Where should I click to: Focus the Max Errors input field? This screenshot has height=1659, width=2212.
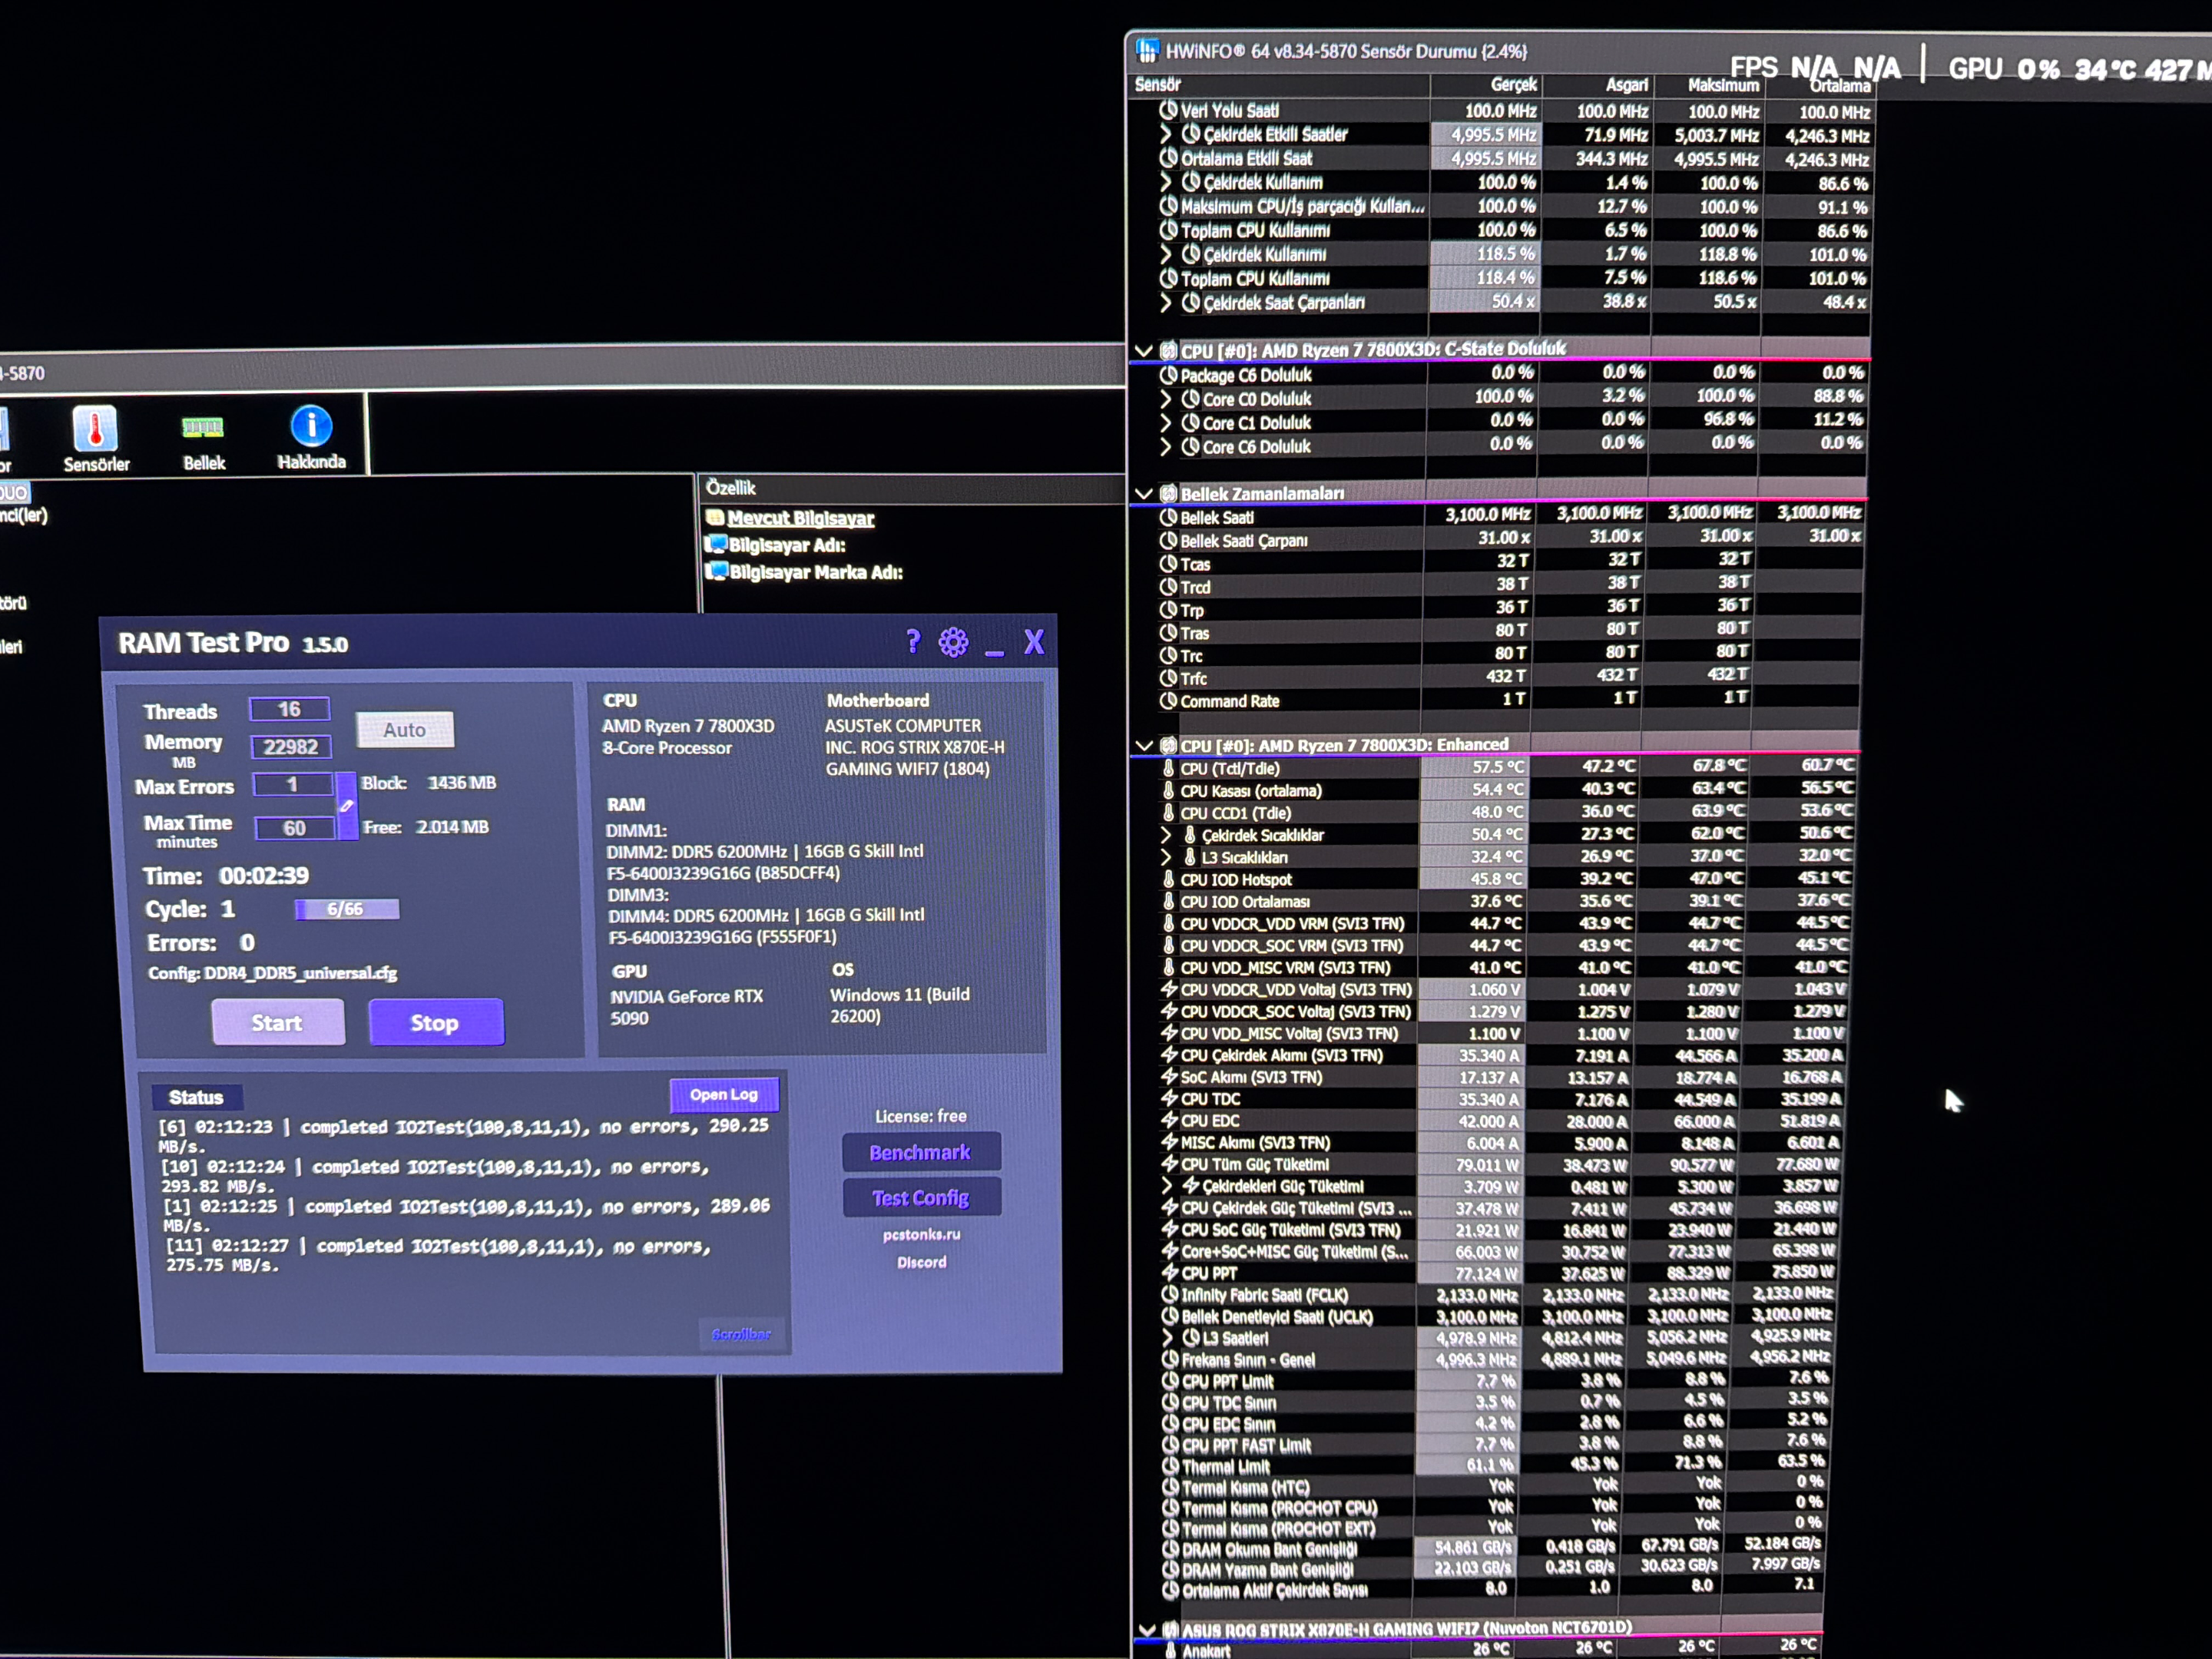point(293,784)
